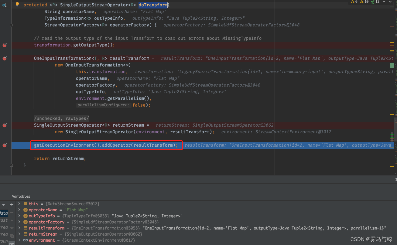Expand the operatorName variable node

click(19, 210)
